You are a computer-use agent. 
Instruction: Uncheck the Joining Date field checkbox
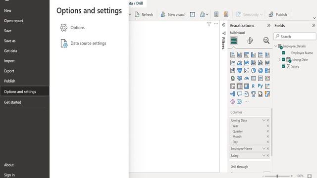pos(283,59)
